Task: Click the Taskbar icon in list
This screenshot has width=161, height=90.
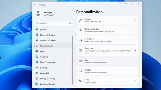Action: click(80, 71)
